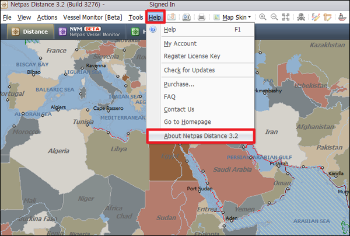350x236 pixels.
Task: Click the Cape Passero port label
Action: click(108, 109)
